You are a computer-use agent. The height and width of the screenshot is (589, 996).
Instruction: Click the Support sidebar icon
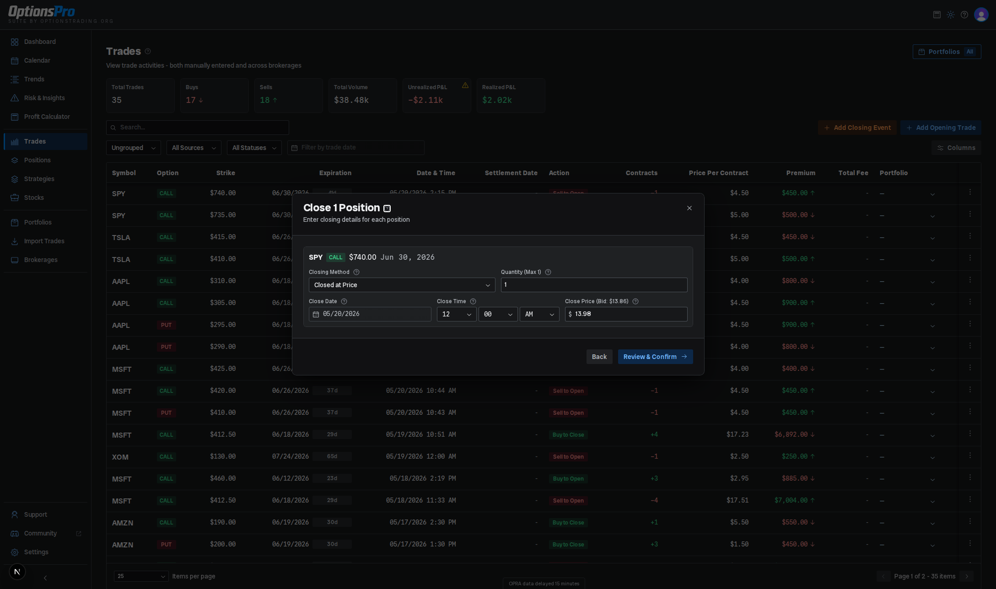coord(15,514)
